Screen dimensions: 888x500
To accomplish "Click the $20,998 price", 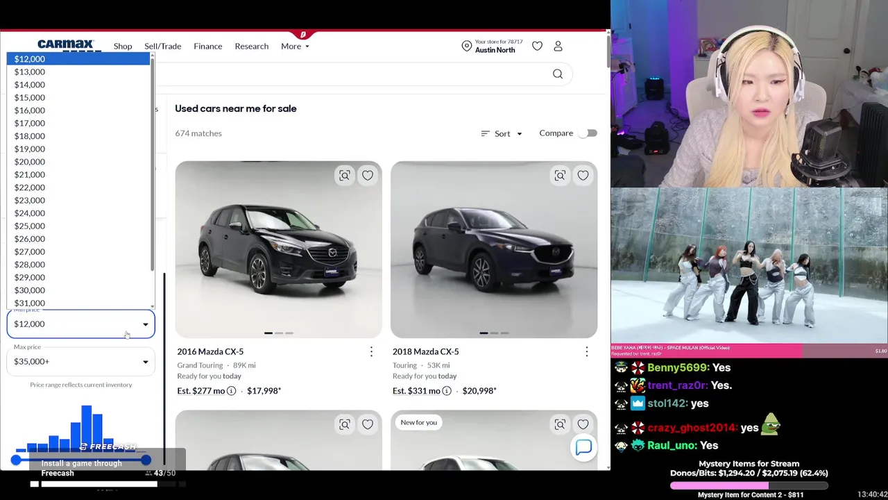I will tap(479, 391).
